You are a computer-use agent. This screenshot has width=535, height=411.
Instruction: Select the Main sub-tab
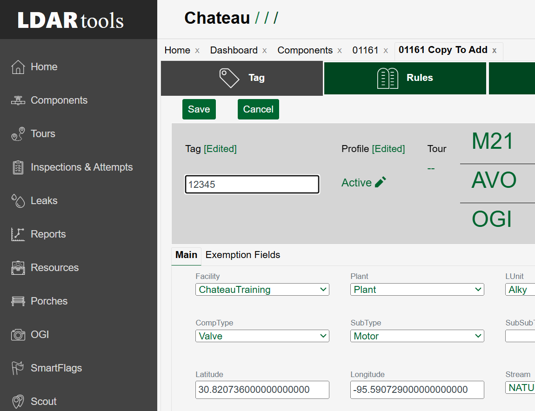[186, 255]
